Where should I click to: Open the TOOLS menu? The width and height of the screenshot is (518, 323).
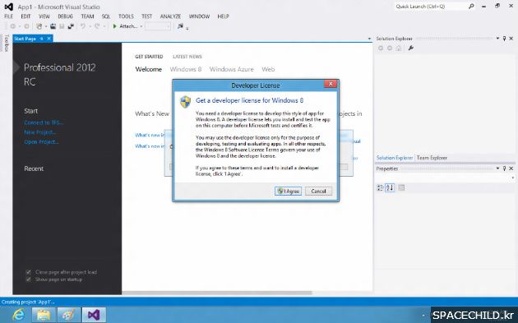pos(126,16)
